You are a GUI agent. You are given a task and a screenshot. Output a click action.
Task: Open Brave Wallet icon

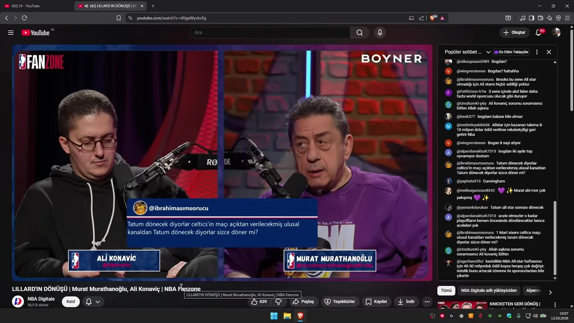tap(540, 18)
